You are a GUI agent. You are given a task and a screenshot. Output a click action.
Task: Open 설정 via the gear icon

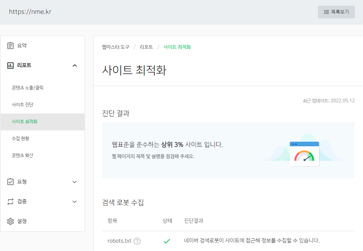pyautogui.click(x=11, y=221)
